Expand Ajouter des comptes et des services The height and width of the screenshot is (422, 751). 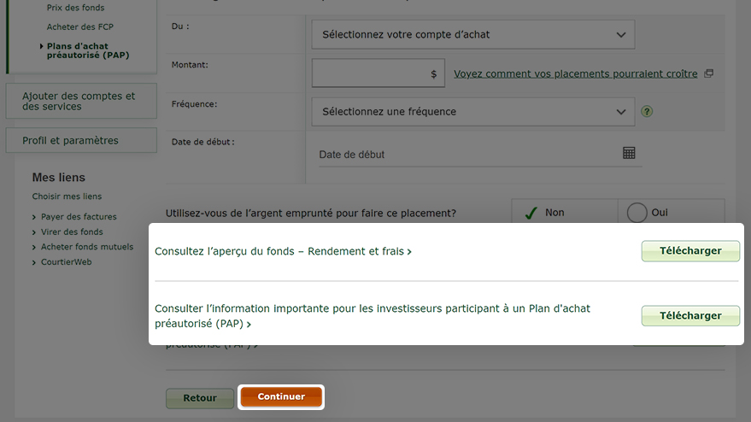pos(81,101)
